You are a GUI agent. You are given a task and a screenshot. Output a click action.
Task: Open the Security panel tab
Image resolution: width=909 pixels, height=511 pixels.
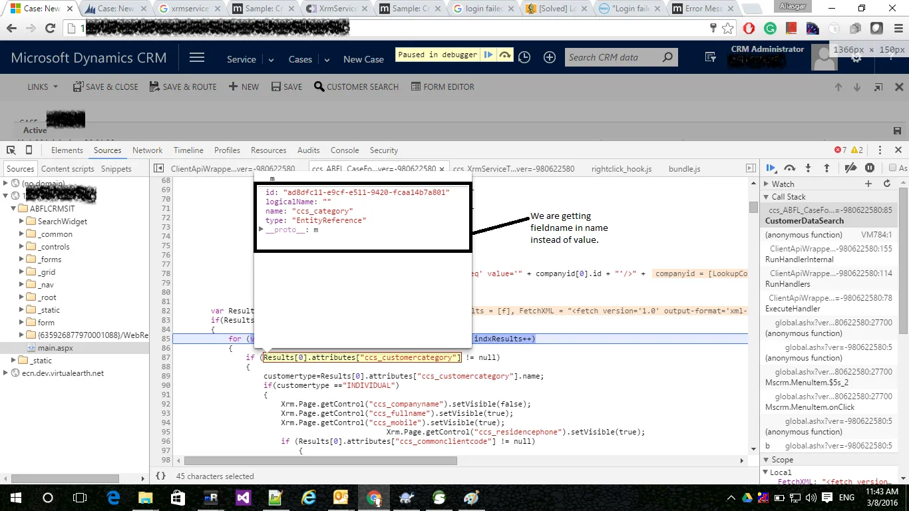[x=384, y=150]
